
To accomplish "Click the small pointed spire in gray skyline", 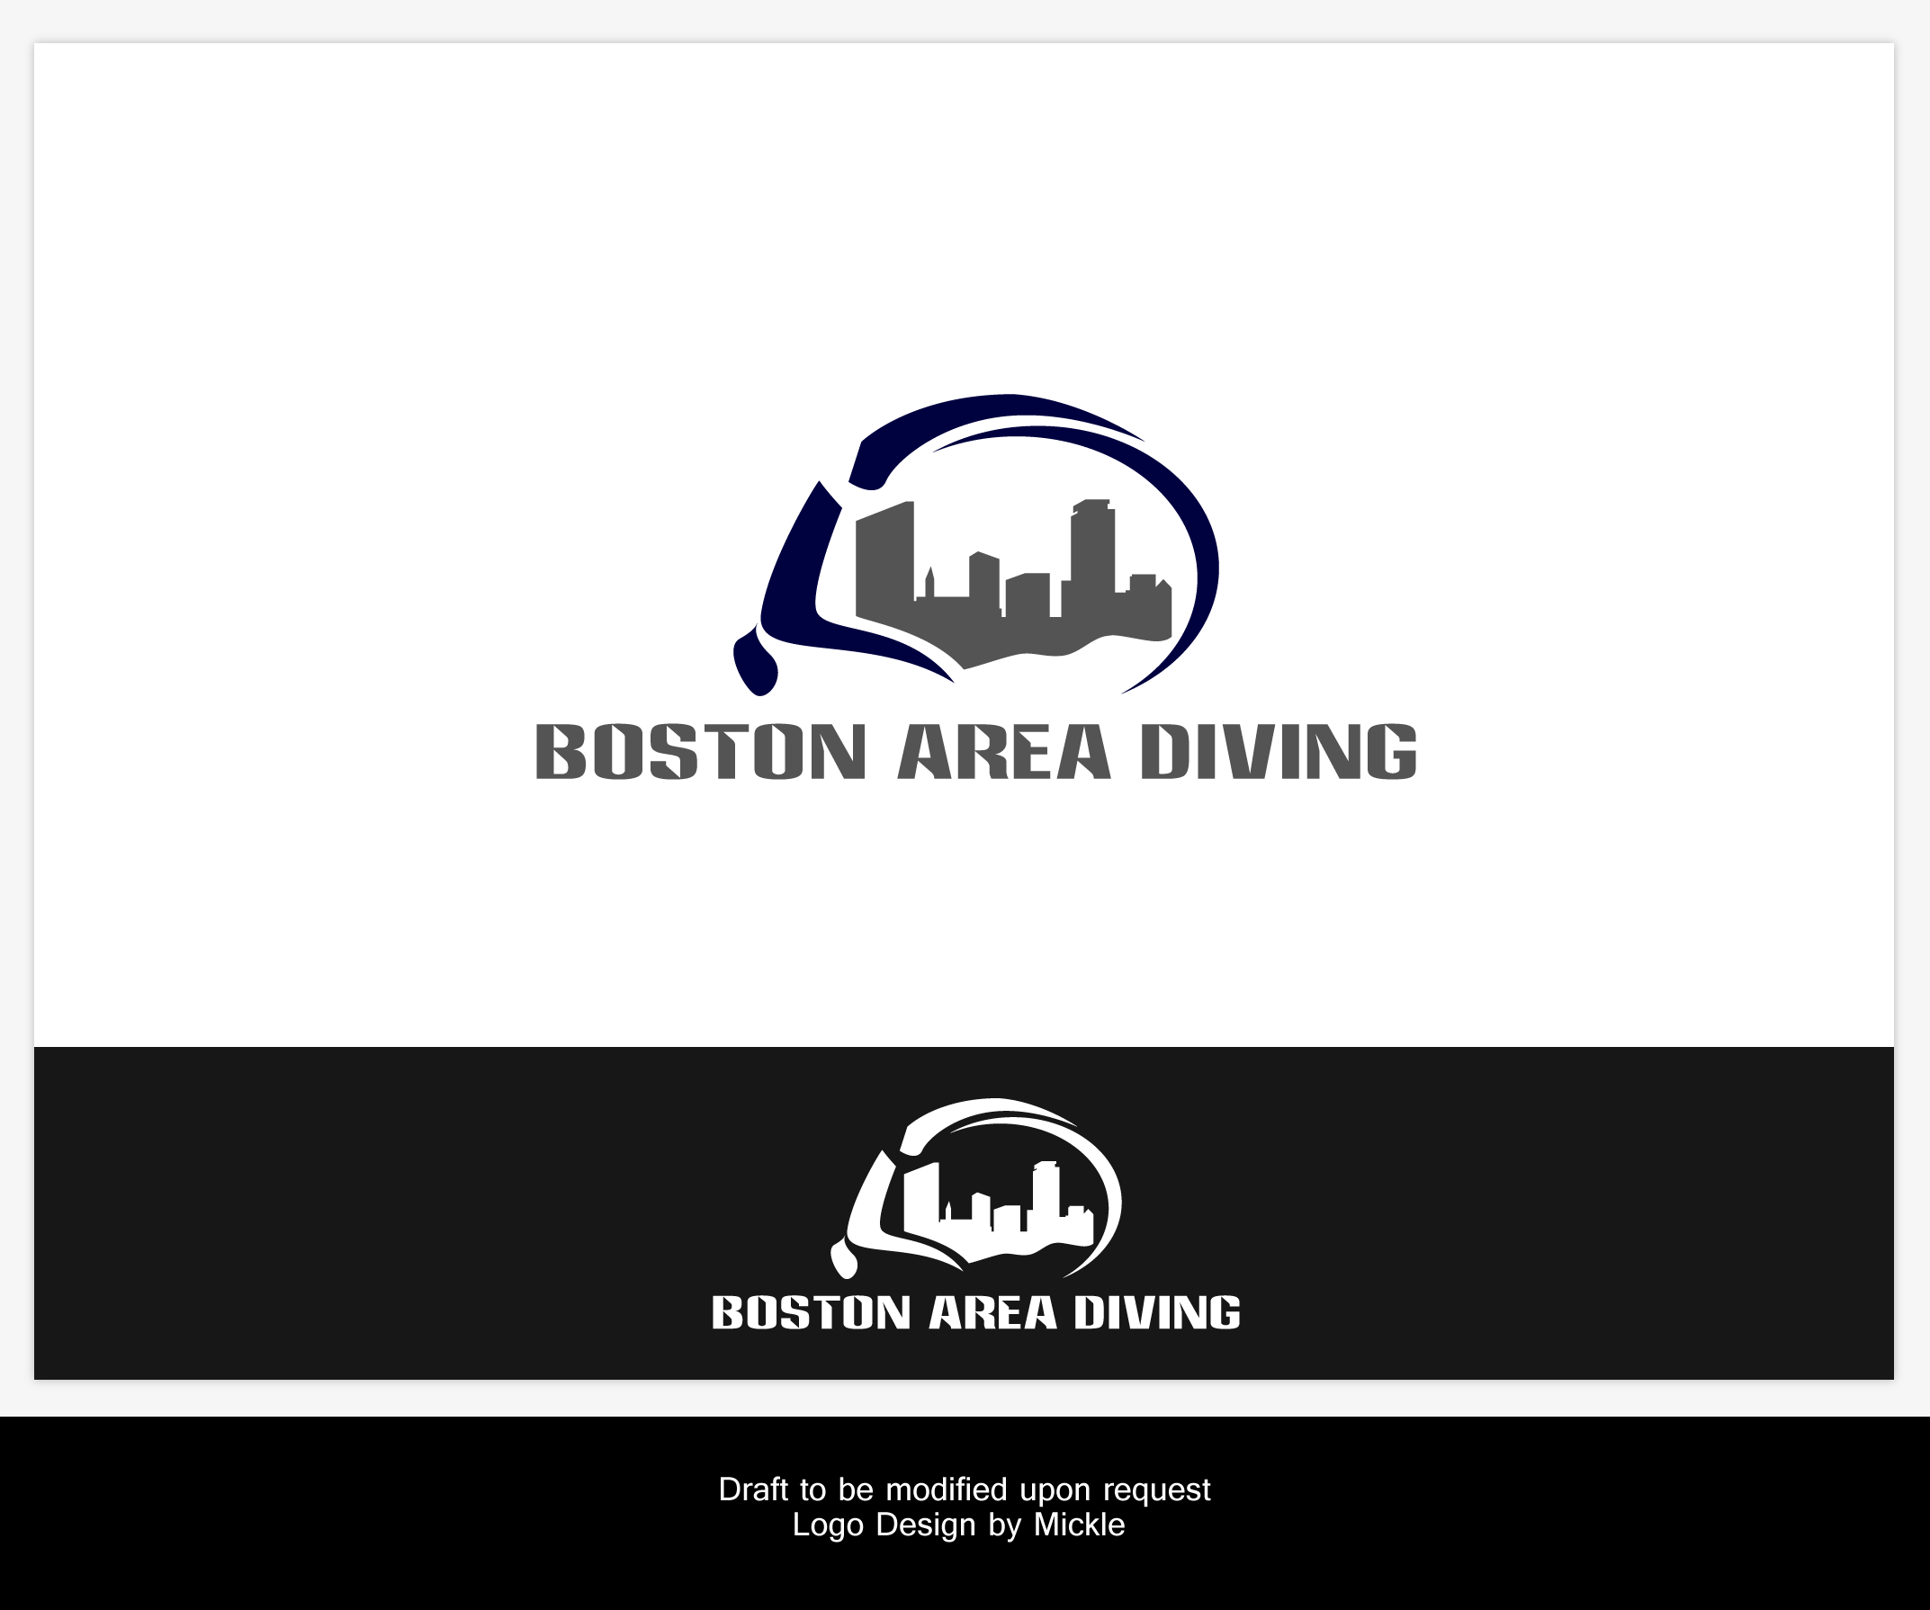I will point(929,583).
